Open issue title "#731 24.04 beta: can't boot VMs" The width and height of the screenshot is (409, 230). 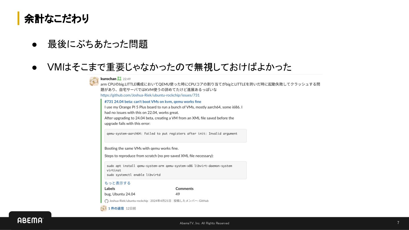click(153, 101)
